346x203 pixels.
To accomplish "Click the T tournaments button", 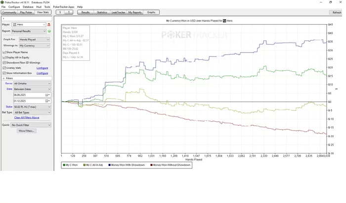I will (x=69, y=12).
